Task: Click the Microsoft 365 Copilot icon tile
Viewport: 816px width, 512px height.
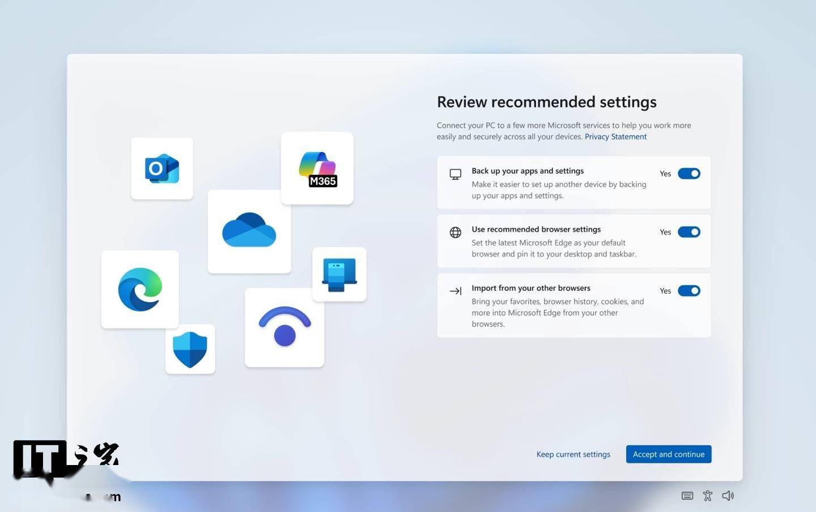Action: pos(317,168)
